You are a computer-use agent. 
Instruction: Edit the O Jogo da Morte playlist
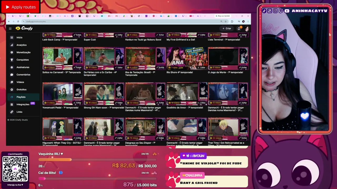tap(243, 67)
